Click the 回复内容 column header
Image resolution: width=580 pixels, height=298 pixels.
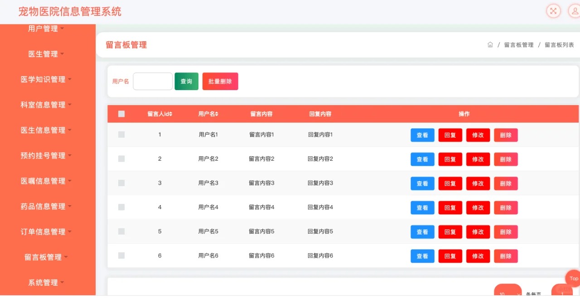coord(320,114)
